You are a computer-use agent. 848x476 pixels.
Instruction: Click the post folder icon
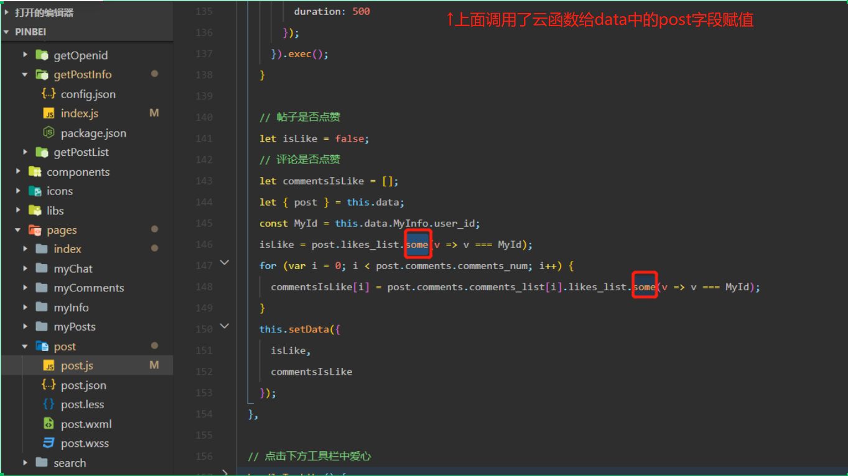pos(42,346)
